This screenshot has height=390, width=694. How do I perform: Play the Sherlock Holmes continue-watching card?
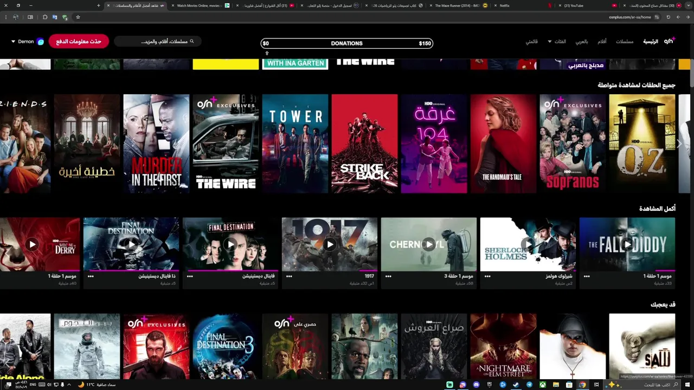(528, 244)
